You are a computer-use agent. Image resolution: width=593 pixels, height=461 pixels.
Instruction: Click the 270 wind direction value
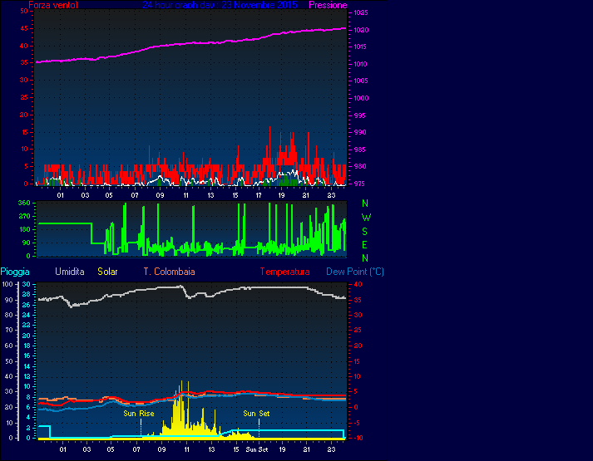24,216
